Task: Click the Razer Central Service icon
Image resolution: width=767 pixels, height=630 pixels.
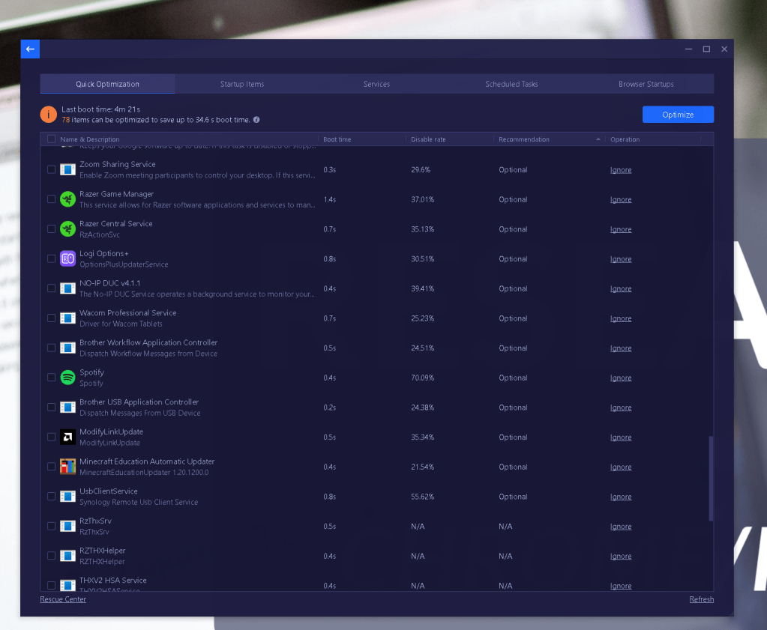Action: 67,228
